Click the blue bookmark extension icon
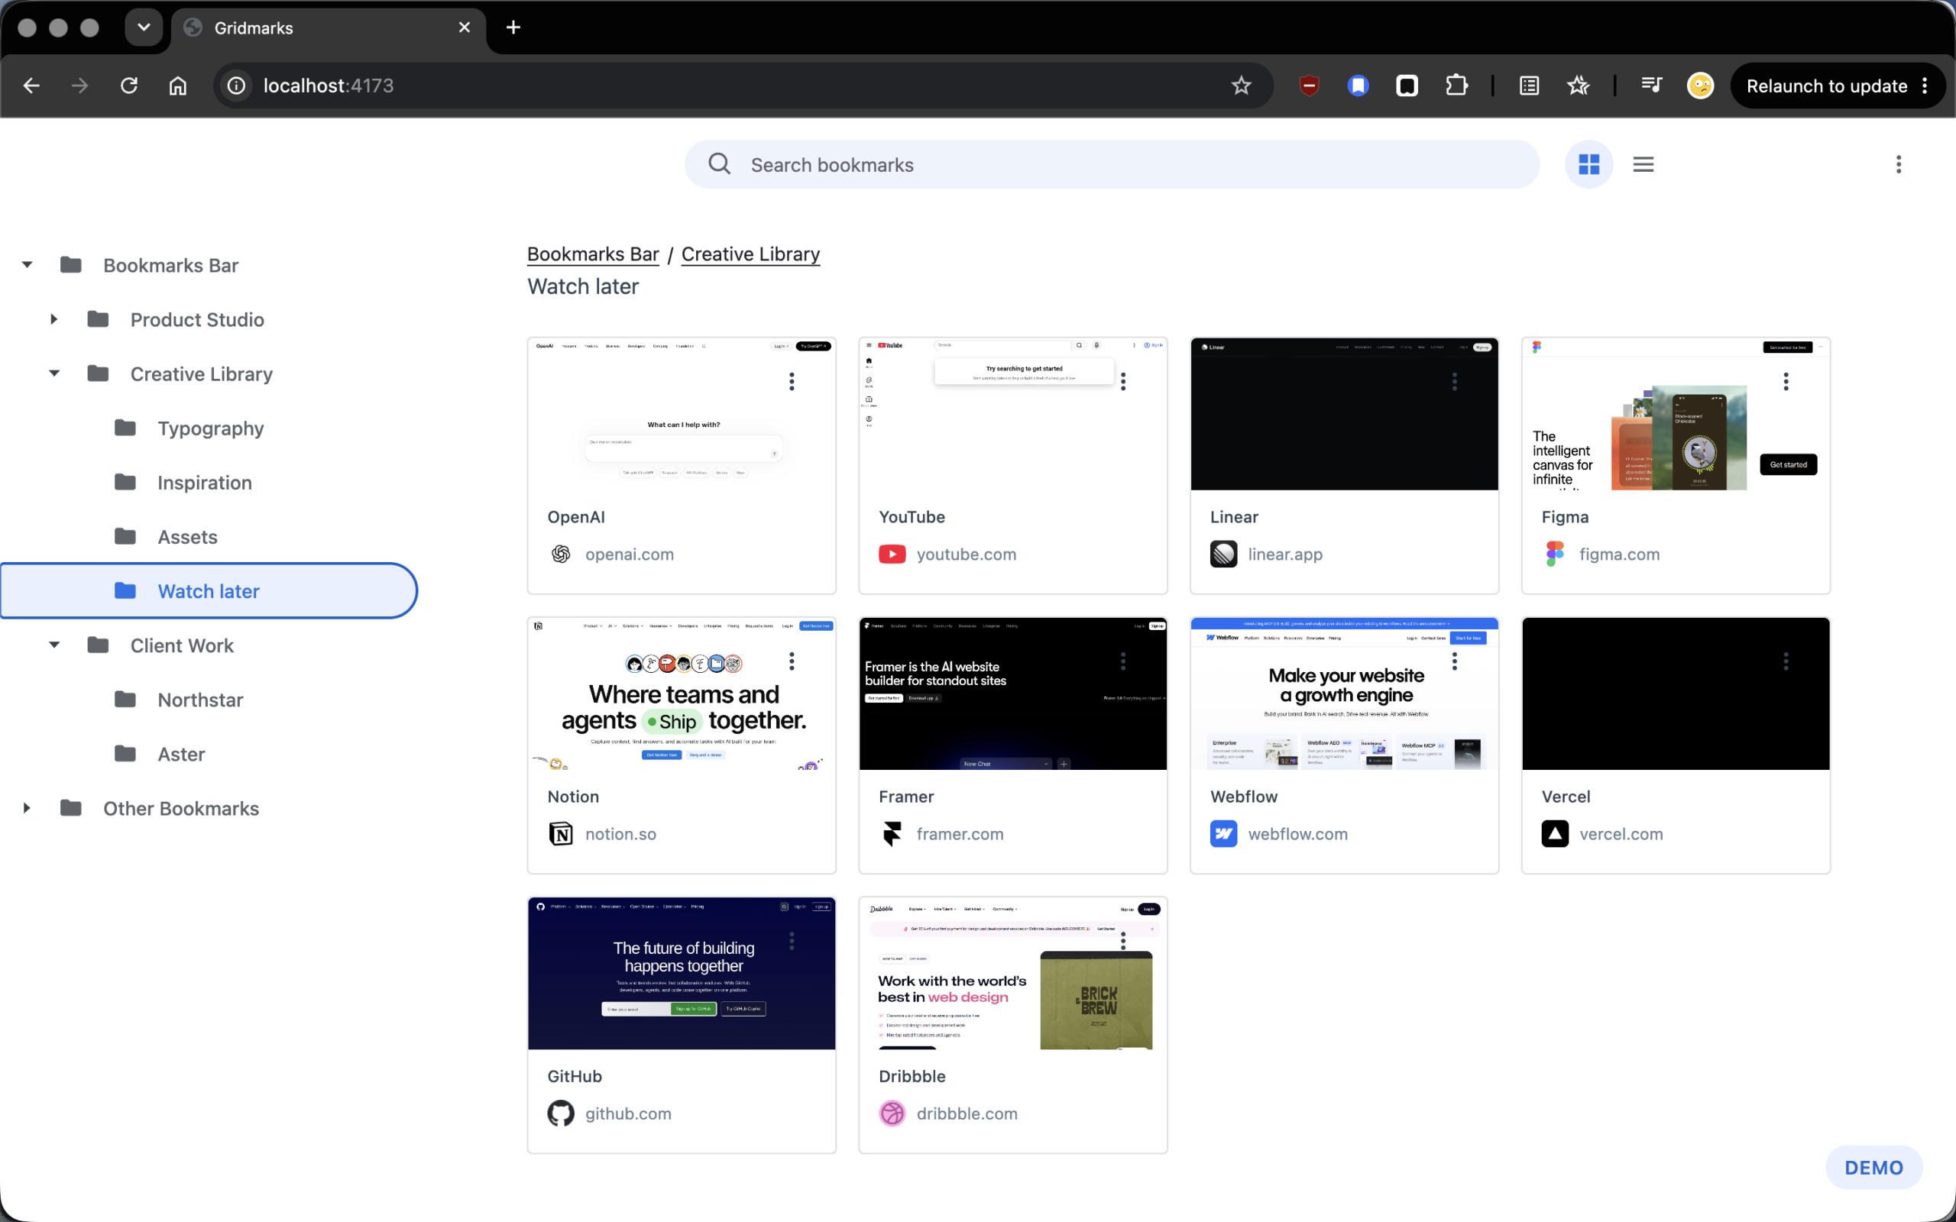The image size is (1956, 1222). 1359,86
